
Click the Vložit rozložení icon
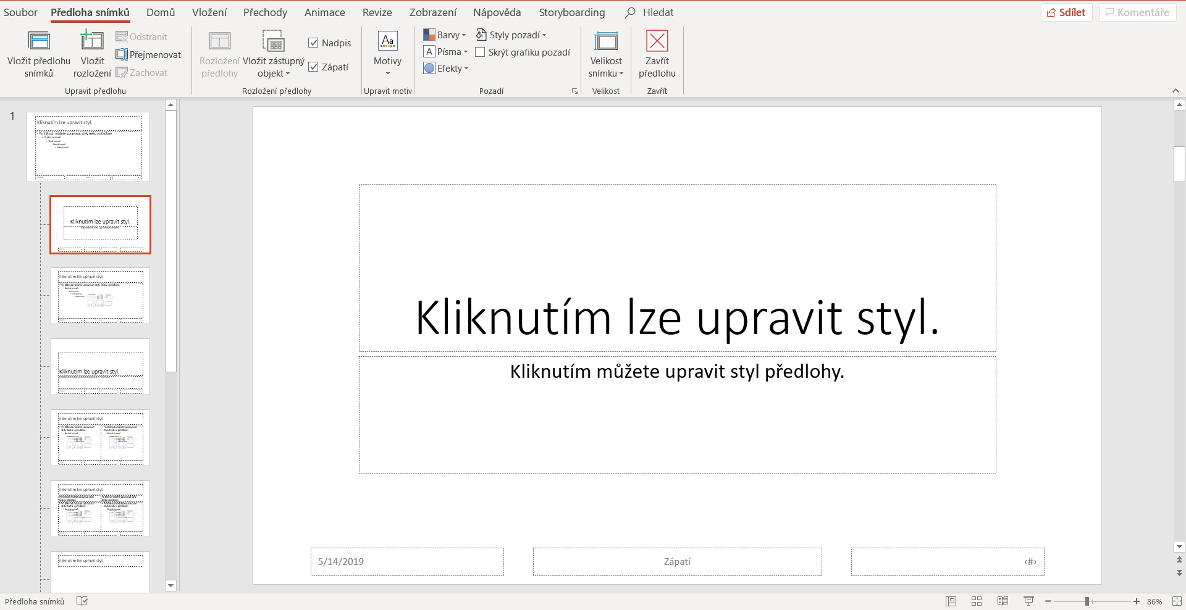click(x=92, y=41)
